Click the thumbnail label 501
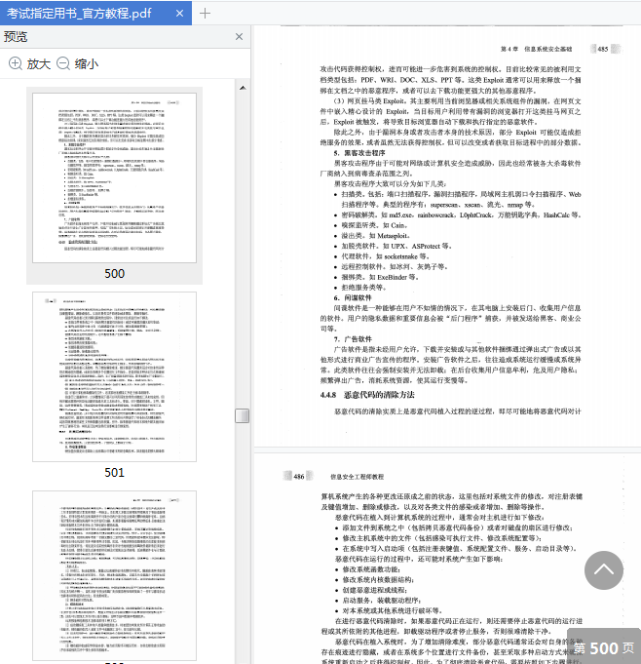This screenshot has width=641, height=664. point(114,473)
